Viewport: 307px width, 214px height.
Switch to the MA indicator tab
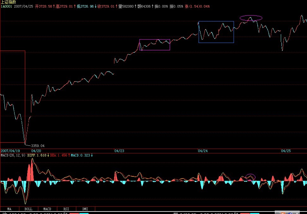9,209
